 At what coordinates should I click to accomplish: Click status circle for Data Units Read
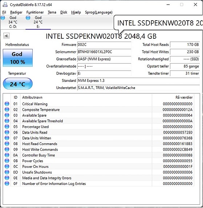[x=7, y=132]
